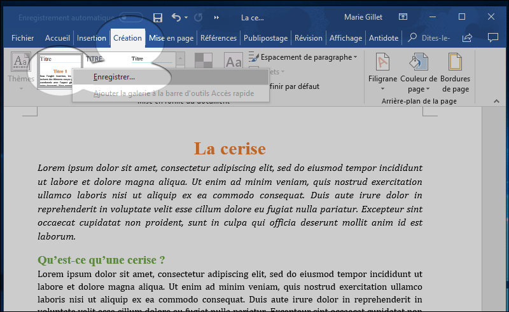
Task: Switch to the Affichage tab
Action: click(345, 38)
